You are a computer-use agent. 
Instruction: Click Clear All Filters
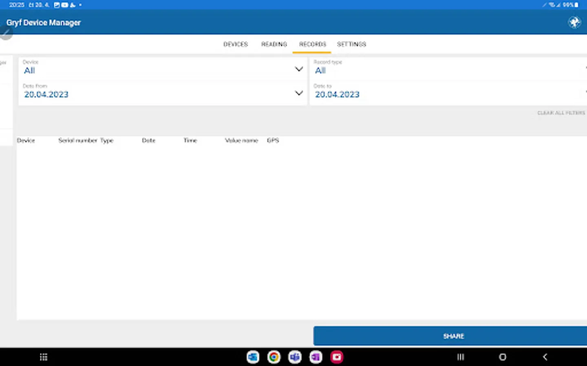click(561, 113)
